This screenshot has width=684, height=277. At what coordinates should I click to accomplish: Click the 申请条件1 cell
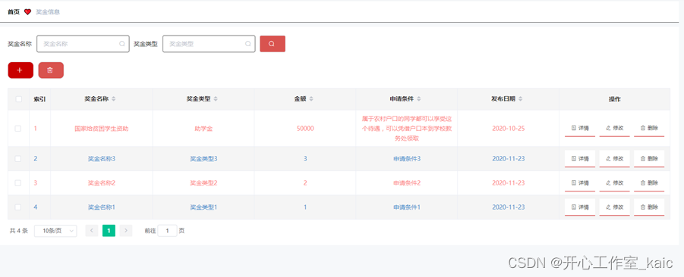pyautogui.click(x=407, y=207)
